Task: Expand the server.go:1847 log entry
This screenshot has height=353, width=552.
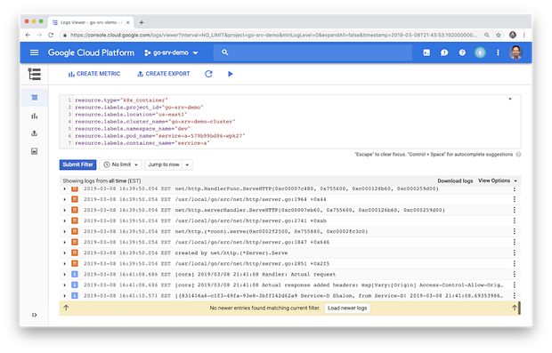Action: pyautogui.click(x=64, y=242)
